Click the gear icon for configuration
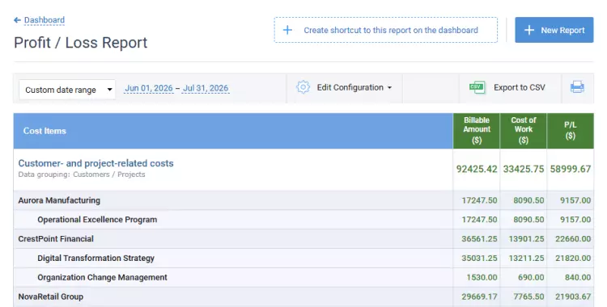607x307 pixels. tap(303, 87)
